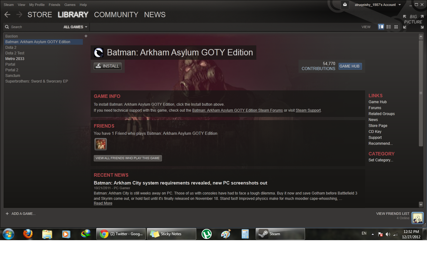Open the Games menu

point(70,5)
